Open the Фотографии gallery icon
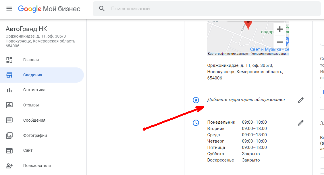324x175 pixels. click(9, 135)
